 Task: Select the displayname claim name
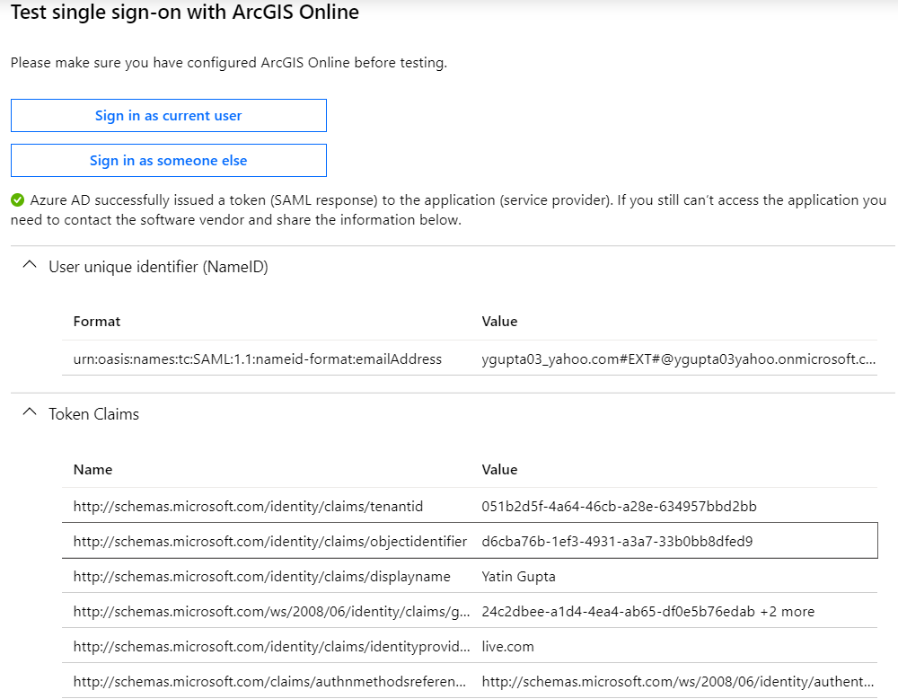(x=261, y=577)
